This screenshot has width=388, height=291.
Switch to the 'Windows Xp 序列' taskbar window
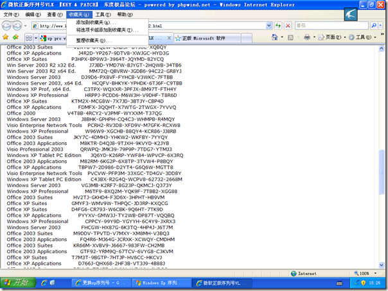162,283
